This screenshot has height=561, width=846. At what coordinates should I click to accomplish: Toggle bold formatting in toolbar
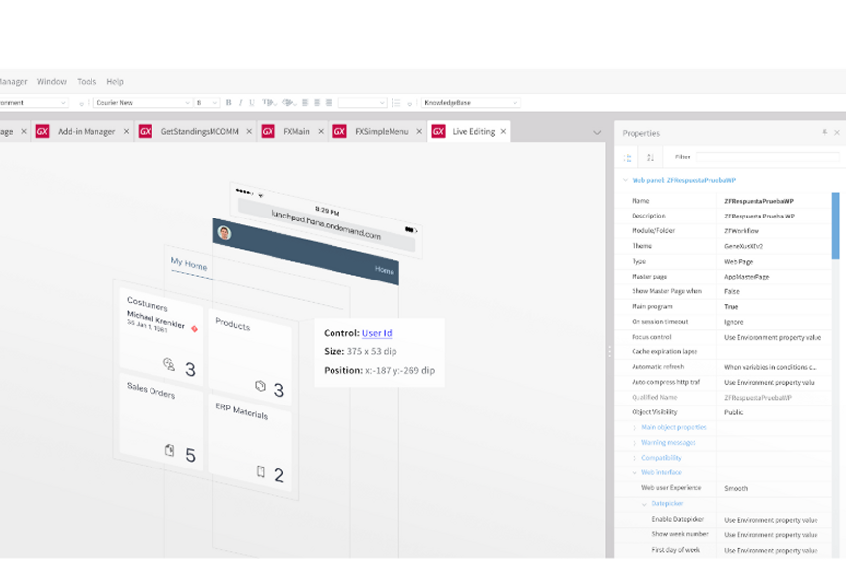click(x=228, y=103)
